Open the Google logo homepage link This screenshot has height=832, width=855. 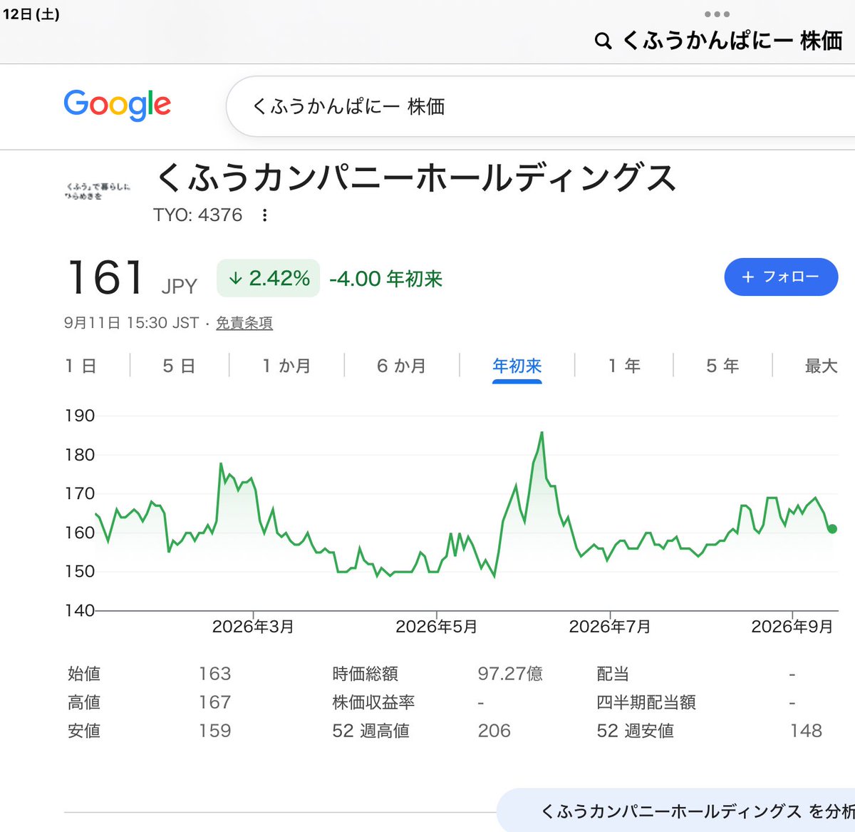coord(118,106)
